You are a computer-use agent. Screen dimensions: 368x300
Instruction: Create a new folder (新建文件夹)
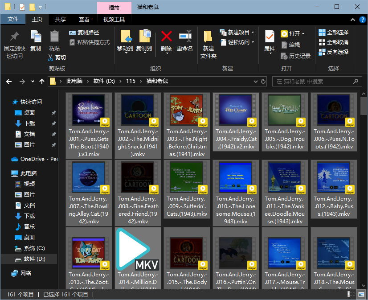(208, 45)
